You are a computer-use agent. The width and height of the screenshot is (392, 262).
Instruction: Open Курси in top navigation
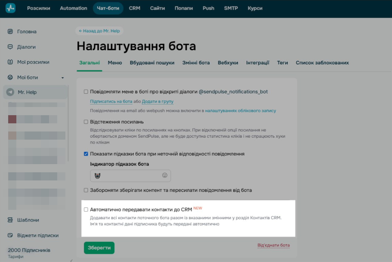[255, 8]
